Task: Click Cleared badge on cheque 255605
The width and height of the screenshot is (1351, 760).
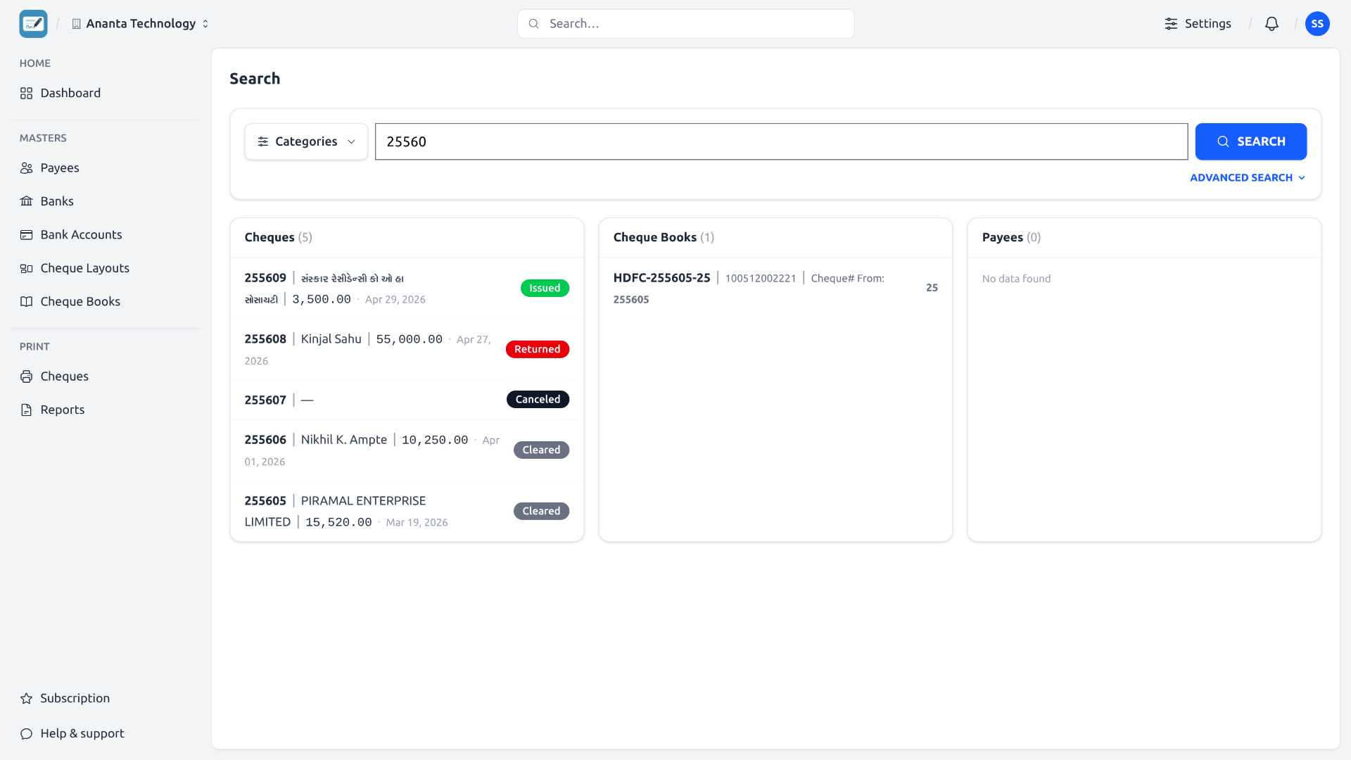Action: coord(541,511)
